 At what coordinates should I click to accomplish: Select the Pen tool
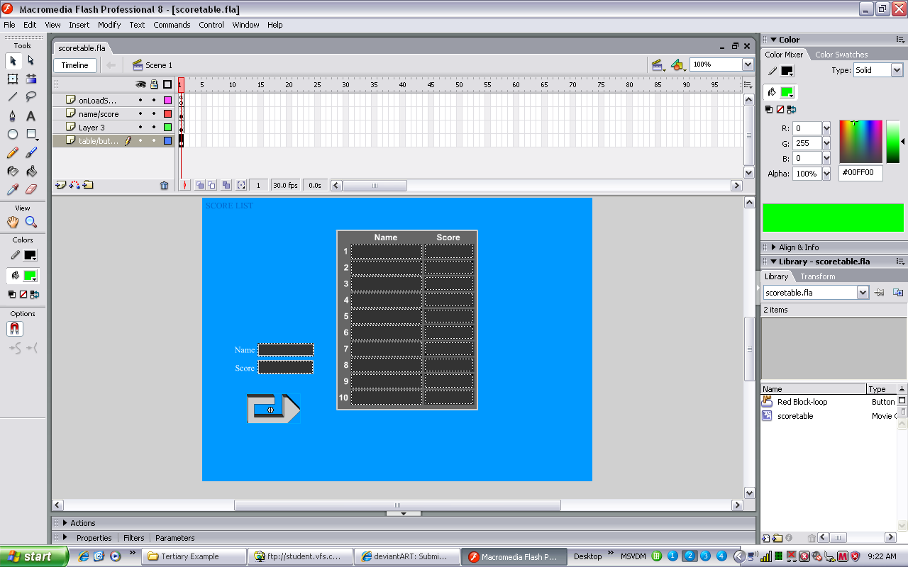tap(13, 116)
